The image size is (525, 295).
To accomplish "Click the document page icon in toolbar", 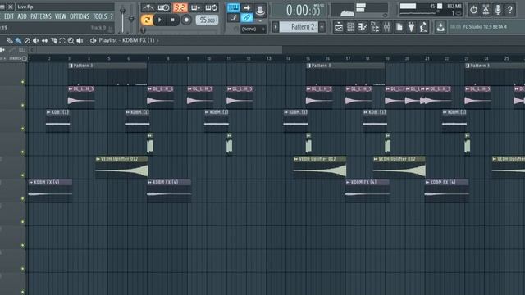I will [399, 27].
